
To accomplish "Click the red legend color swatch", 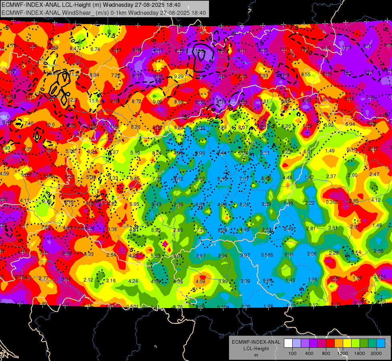I will tap(330, 343).
